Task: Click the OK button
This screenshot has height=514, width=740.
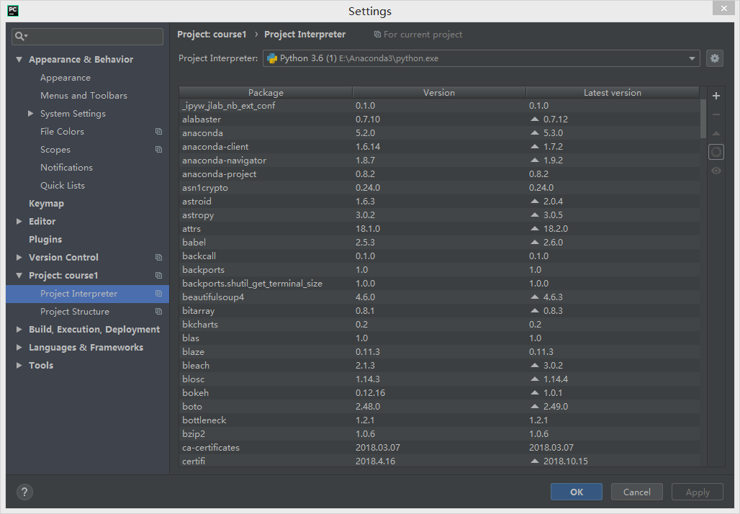Action: click(577, 492)
